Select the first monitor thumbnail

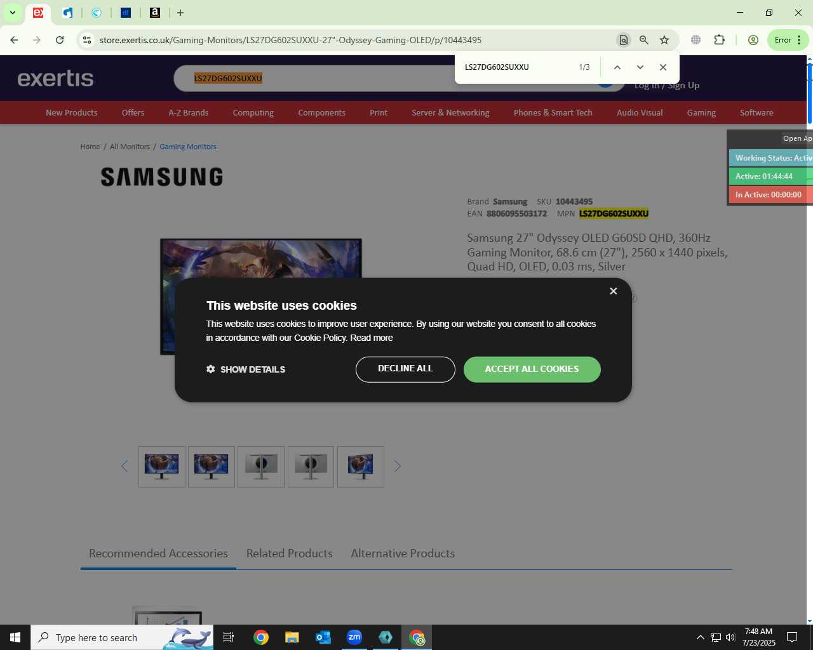click(x=162, y=467)
